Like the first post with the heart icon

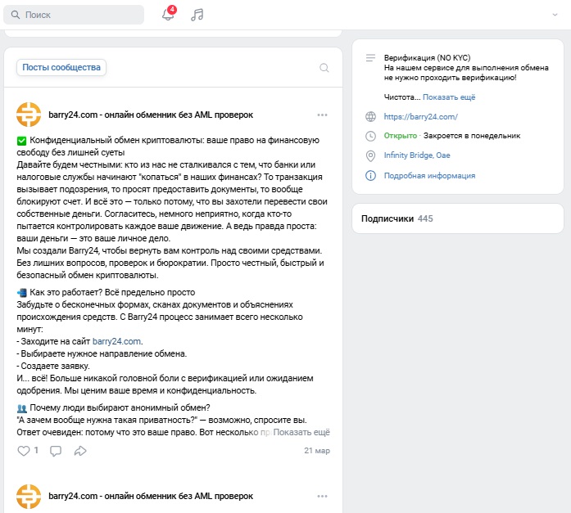click(24, 451)
